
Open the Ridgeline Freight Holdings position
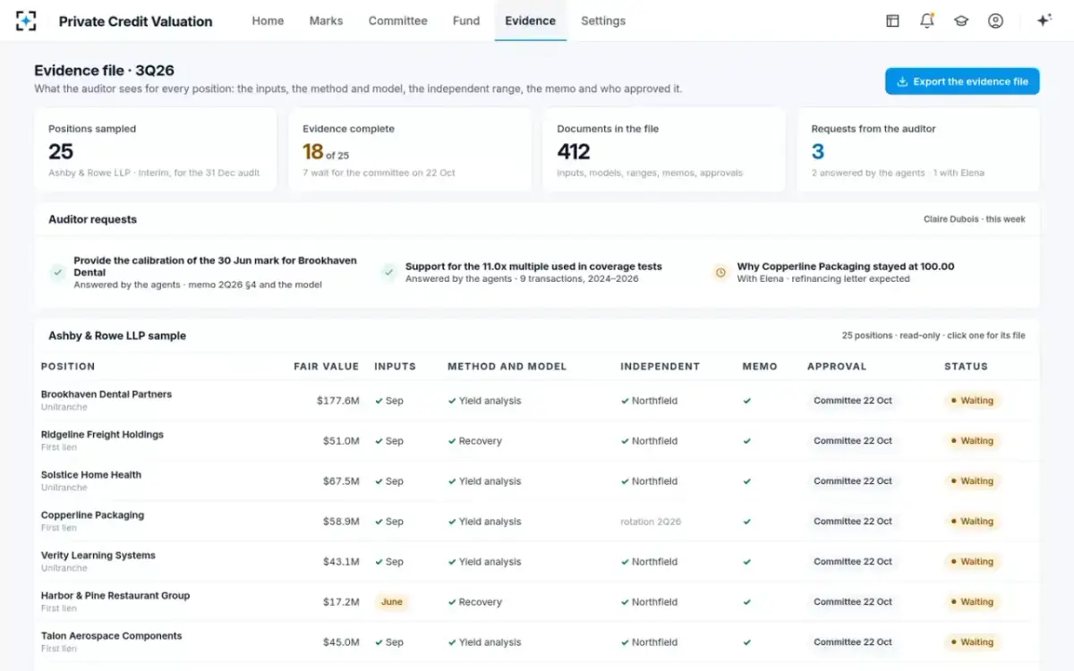pyautogui.click(x=537, y=441)
